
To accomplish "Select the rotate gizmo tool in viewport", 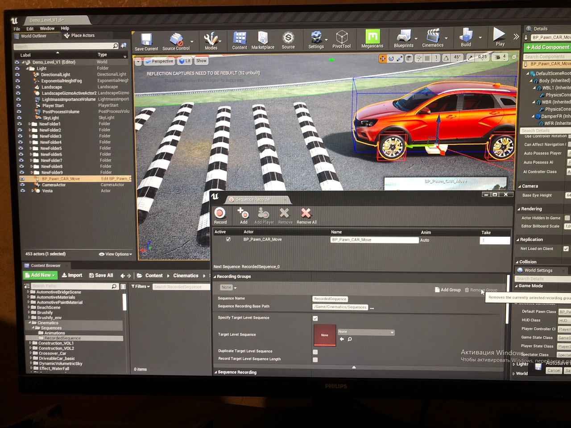I will click(391, 58).
